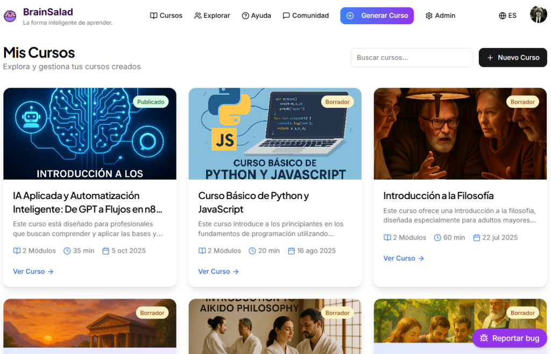Click the Publicado badge on the AI course
Image resolution: width=551 pixels, height=354 pixels.
pos(151,102)
